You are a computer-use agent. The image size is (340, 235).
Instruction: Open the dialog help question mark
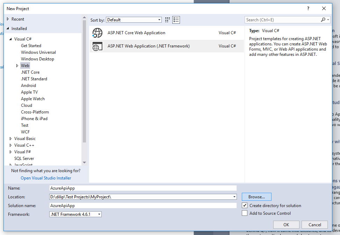(x=308, y=8)
